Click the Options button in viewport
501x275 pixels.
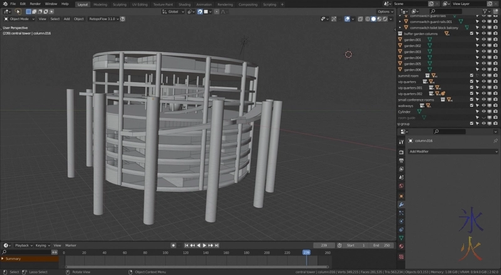pos(385,11)
